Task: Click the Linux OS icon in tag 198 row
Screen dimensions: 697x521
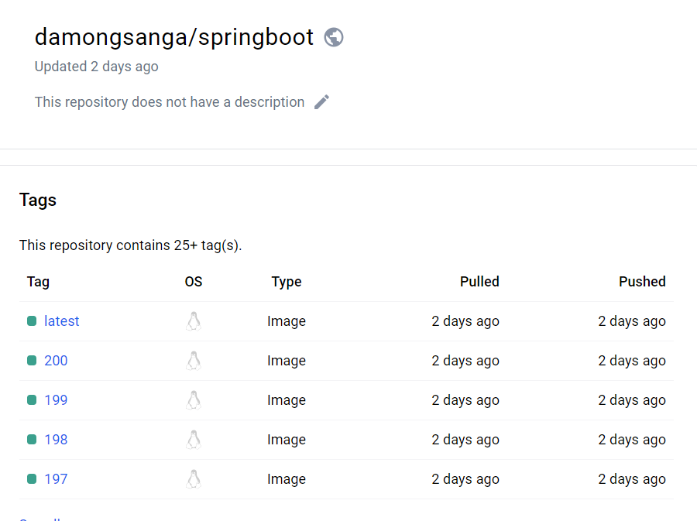Action: pos(194,440)
